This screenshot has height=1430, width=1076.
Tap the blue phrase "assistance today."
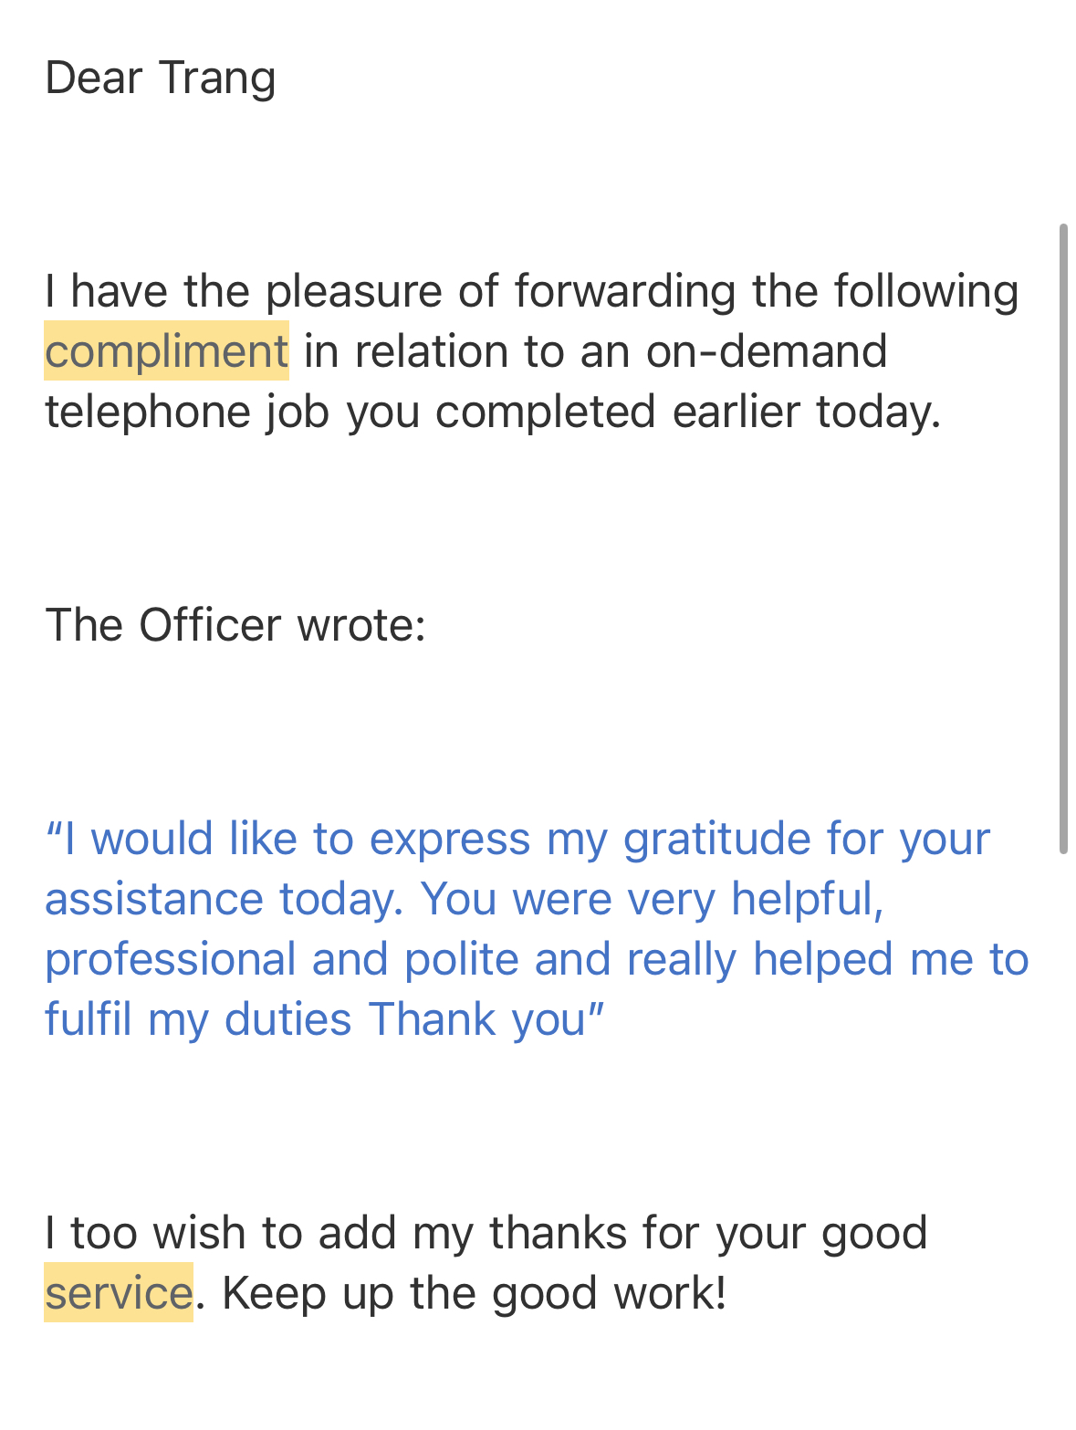(225, 899)
